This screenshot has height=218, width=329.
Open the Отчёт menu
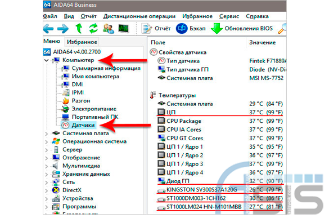pos(88,16)
